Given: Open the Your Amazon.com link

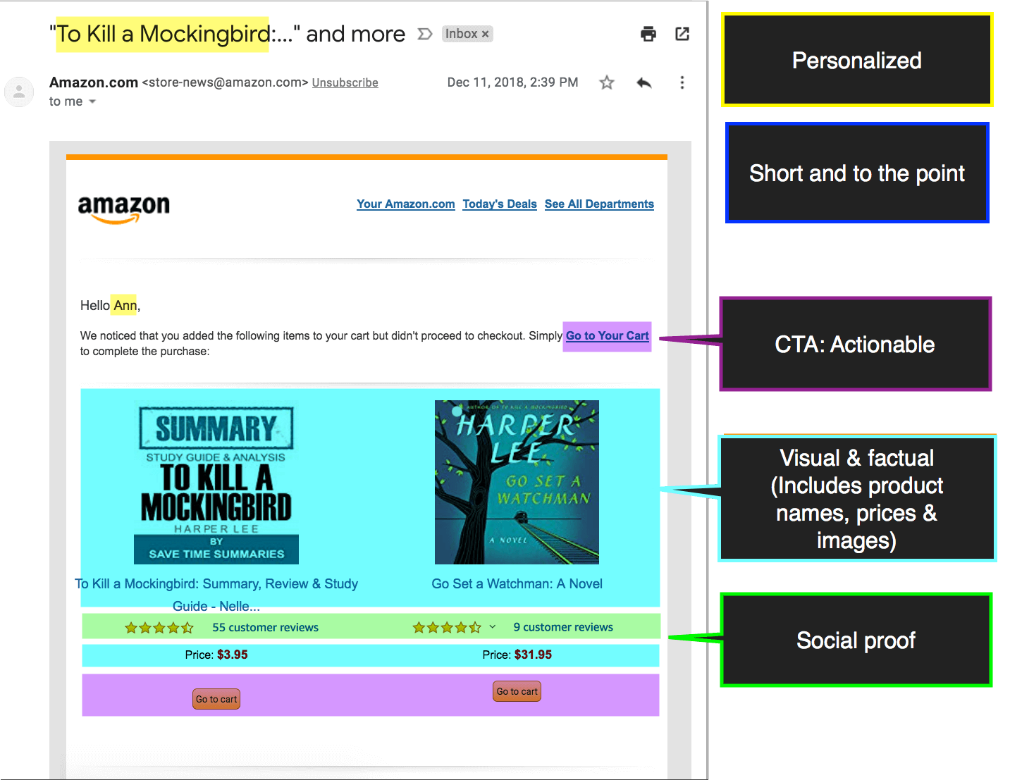Looking at the screenshot, I should pyautogui.click(x=406, y=204).
